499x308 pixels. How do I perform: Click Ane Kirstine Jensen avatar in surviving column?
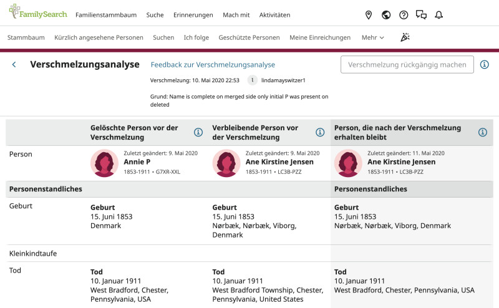tap(348, 163)
